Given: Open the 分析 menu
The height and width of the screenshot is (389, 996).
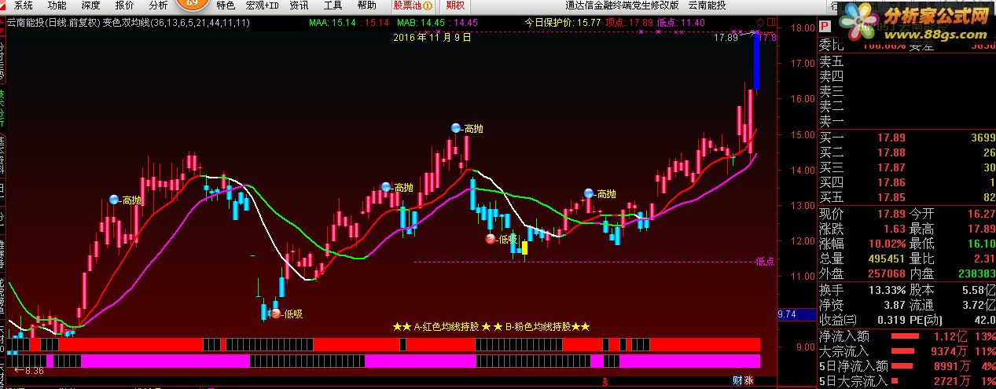Looking at the screenshot, I should 159,6.
